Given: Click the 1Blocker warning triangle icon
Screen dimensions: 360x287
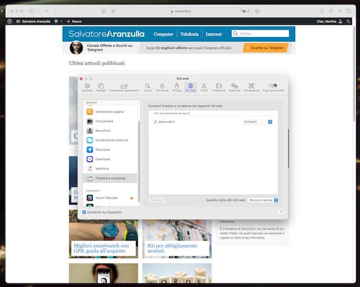Looking at the screenshot, I should coord(132,198).
